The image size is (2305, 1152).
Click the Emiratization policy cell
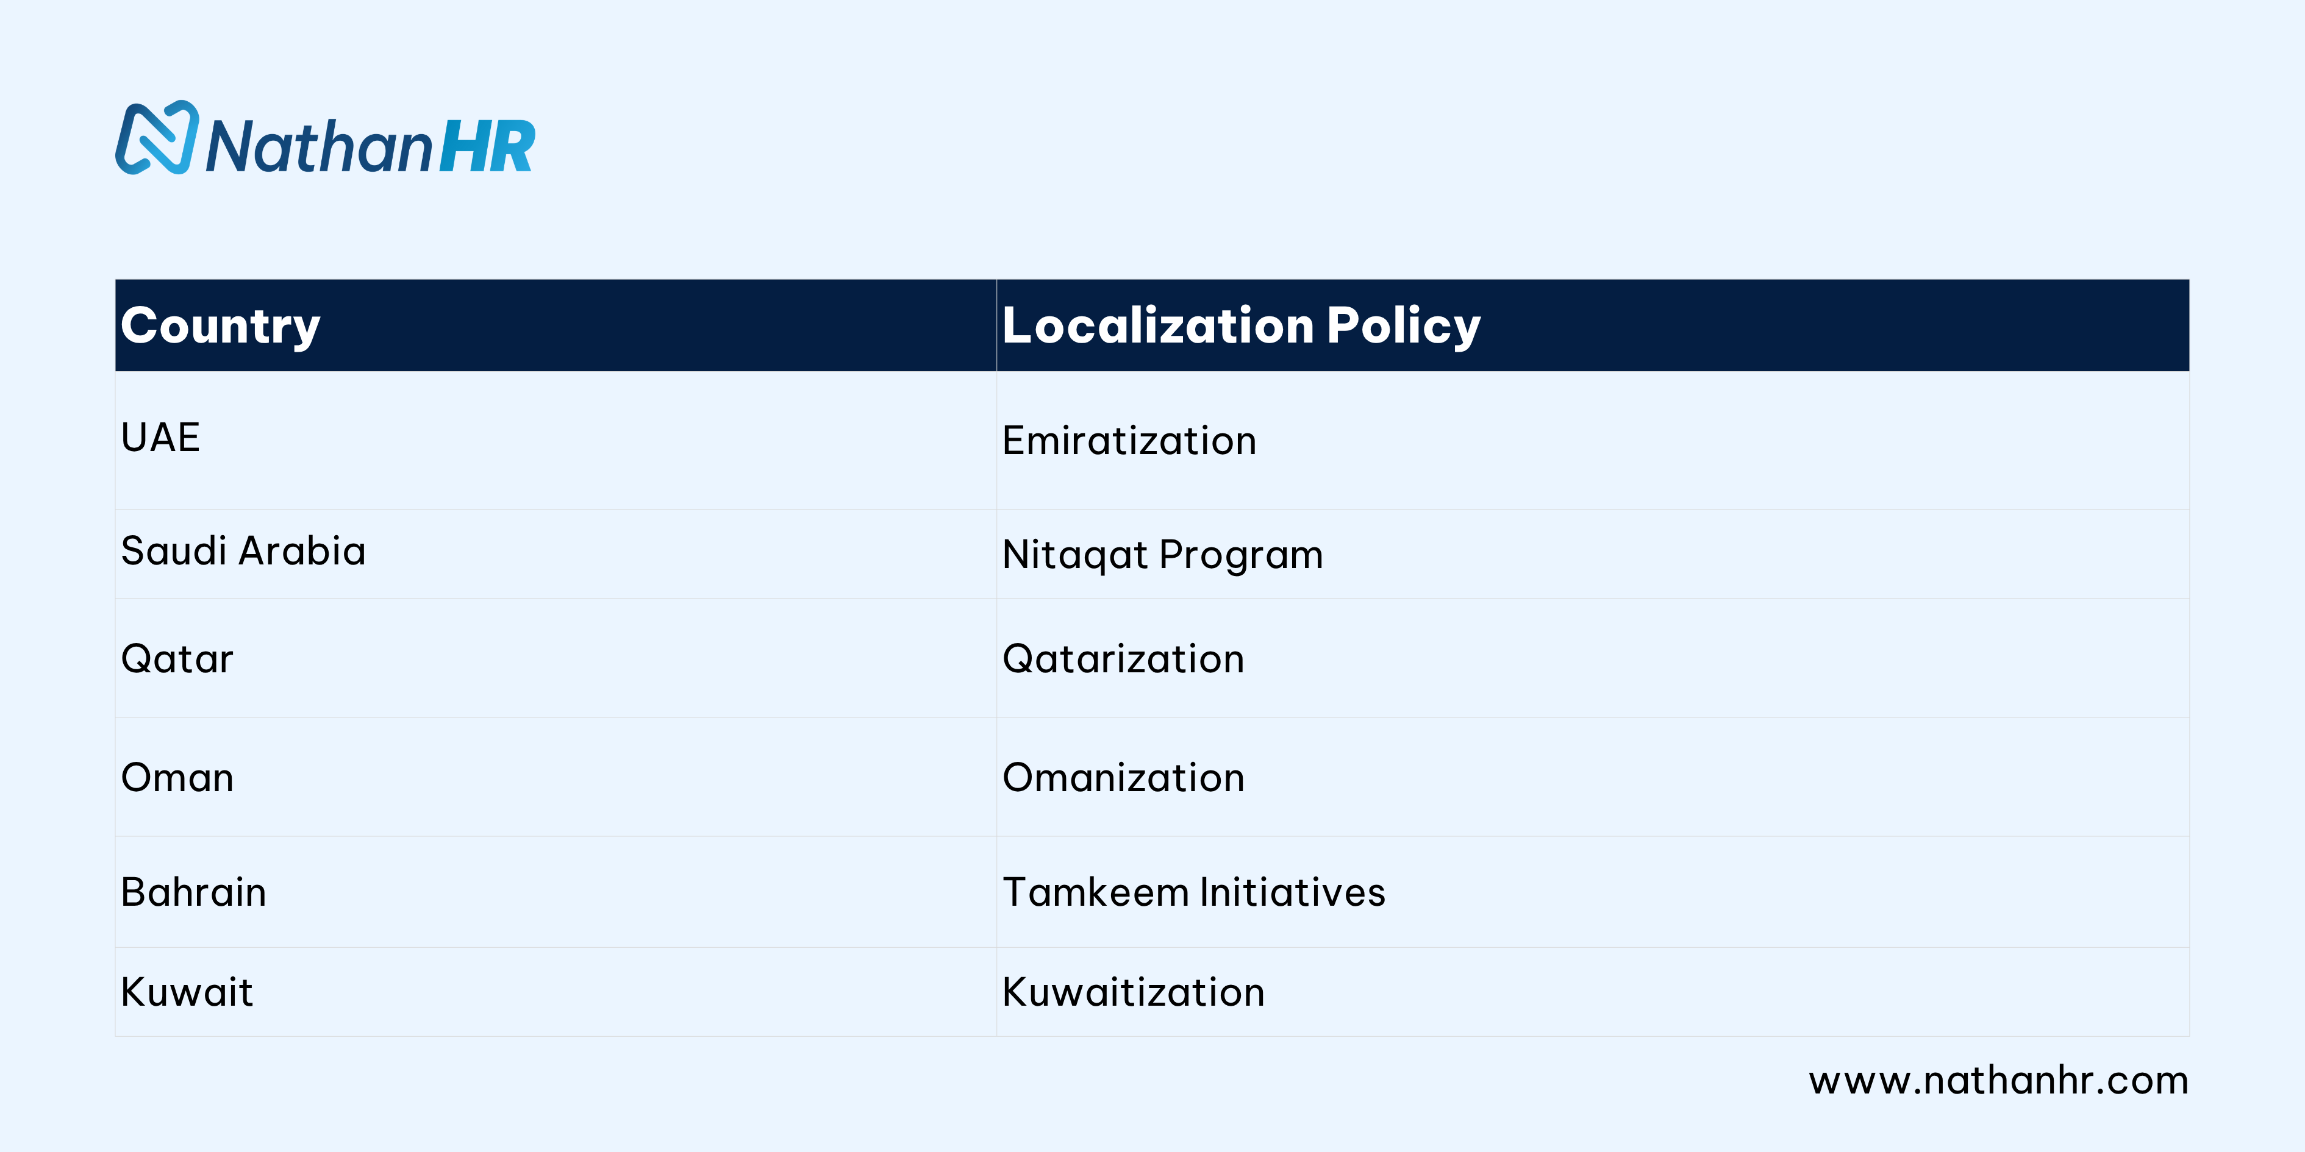[1593, 440]
